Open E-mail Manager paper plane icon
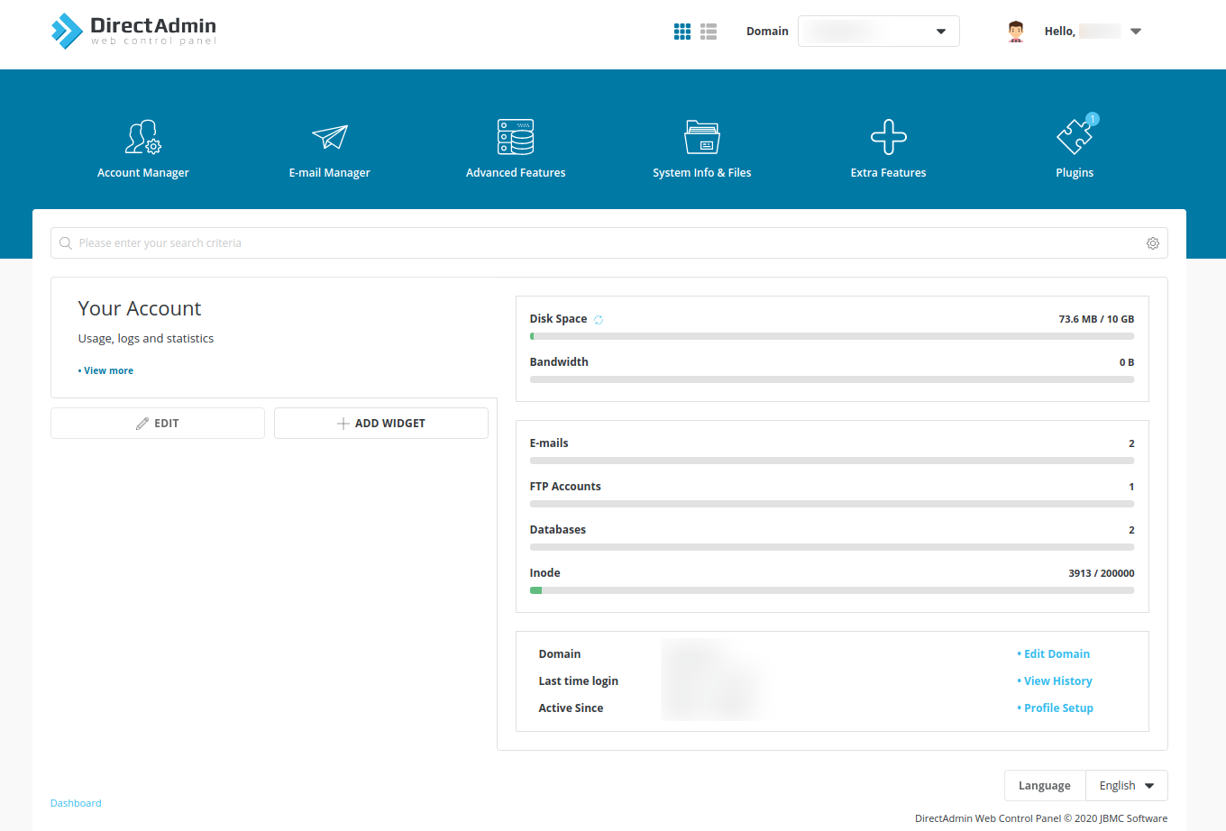This screenshot has width=1226, height=831. [329, 137]
